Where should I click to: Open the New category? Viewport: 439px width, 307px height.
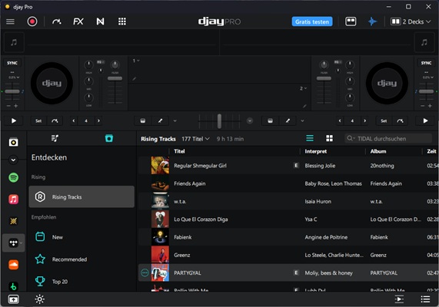pos(81,237)
